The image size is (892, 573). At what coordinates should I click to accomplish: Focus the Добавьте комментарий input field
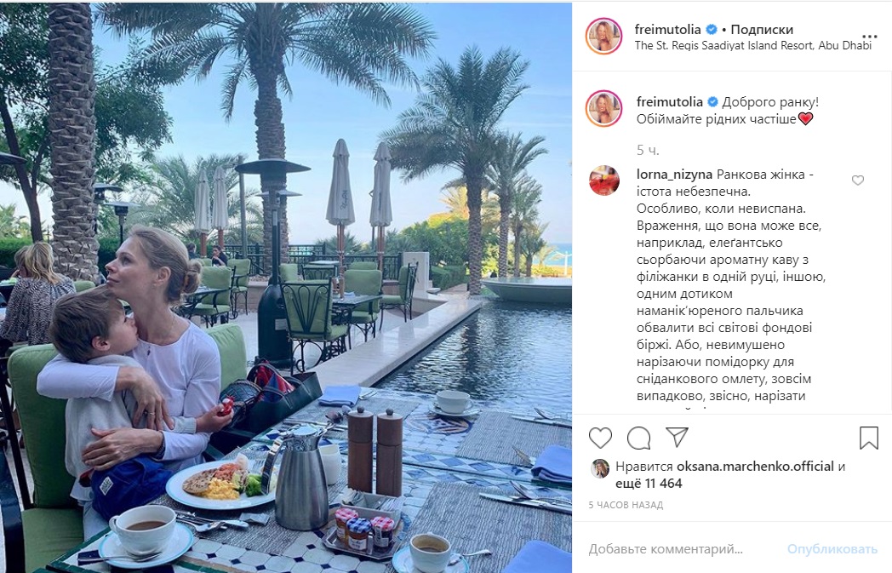[x=683, y=550]
